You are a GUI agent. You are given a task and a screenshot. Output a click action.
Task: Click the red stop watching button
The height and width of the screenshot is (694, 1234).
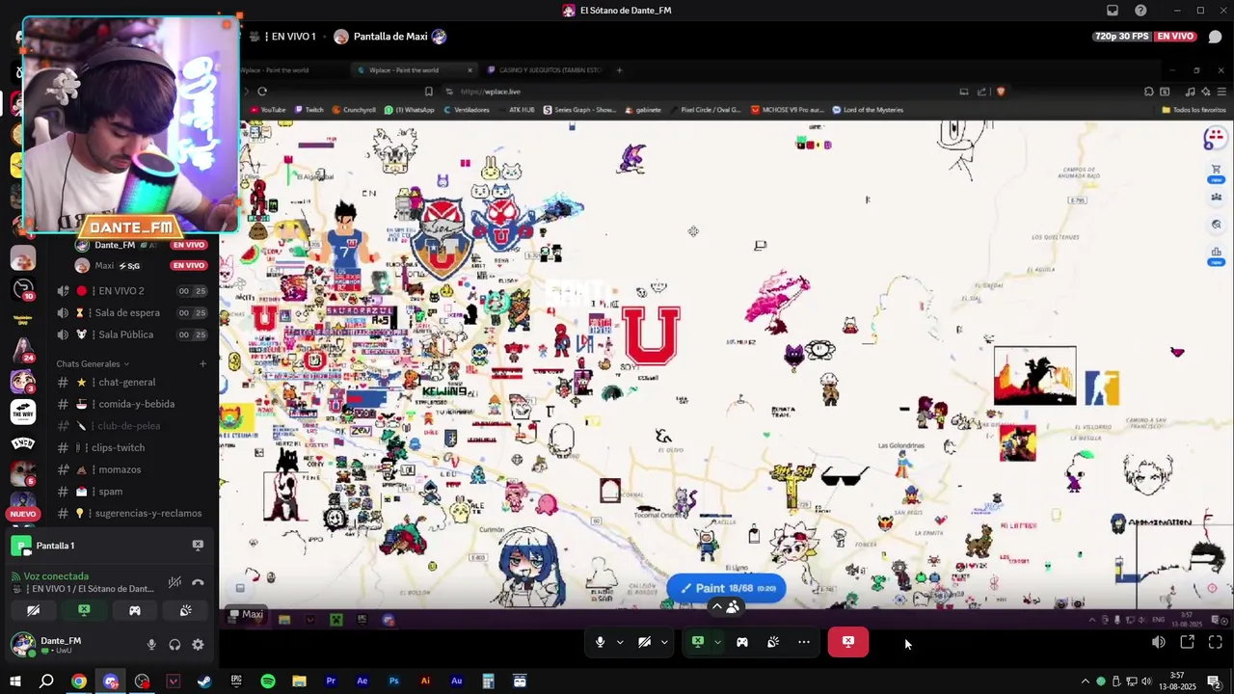pos(848,642)
